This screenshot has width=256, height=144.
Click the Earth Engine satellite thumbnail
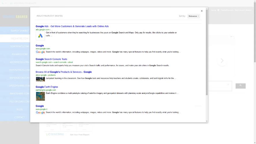pyautogui.click(x=40, y=96)
